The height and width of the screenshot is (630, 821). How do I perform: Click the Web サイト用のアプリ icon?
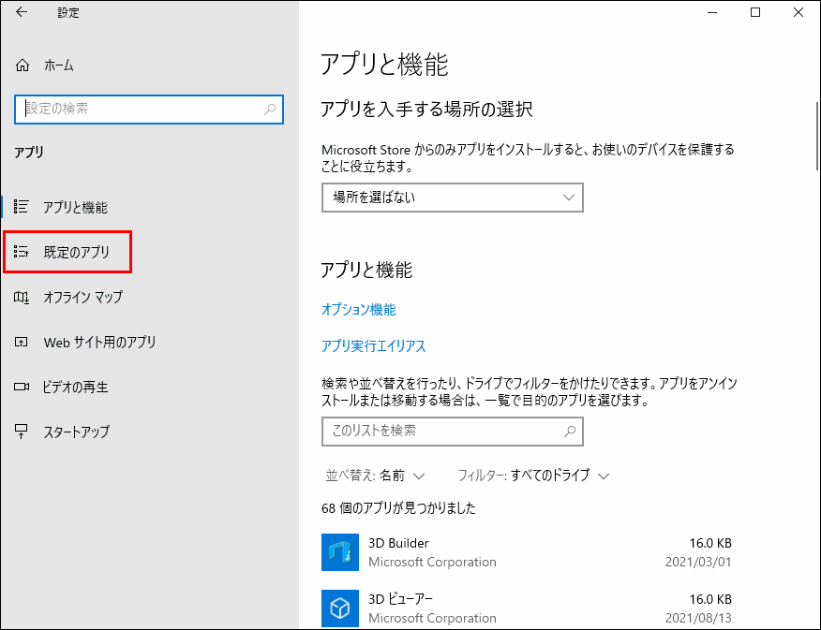(21, 343)
